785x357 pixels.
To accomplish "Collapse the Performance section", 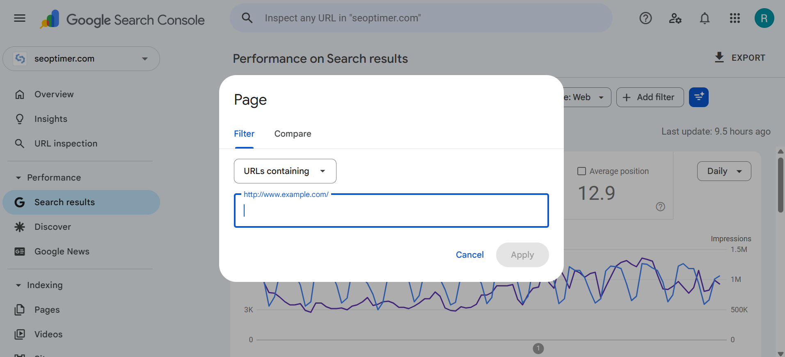I will pos(18,178).
